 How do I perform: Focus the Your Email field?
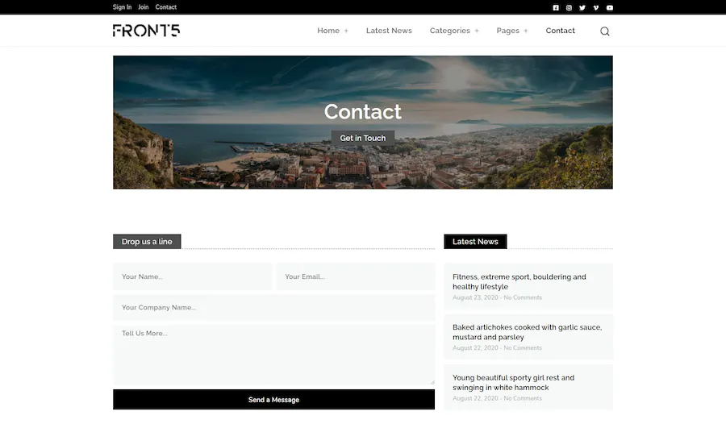point(356,276)
